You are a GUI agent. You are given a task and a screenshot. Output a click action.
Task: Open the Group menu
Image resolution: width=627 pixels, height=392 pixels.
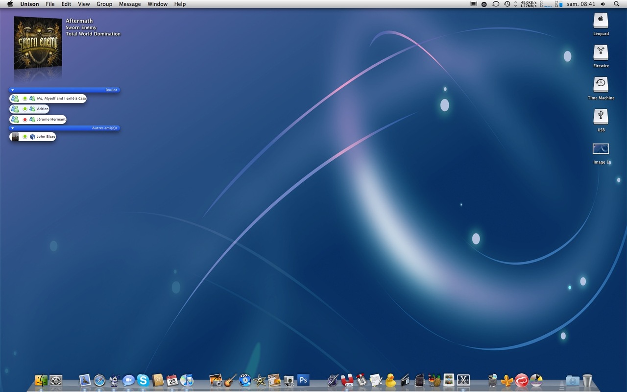point(104,4)
